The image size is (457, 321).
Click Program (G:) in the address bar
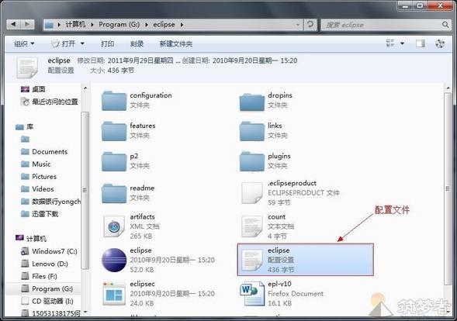pos(119,25)
